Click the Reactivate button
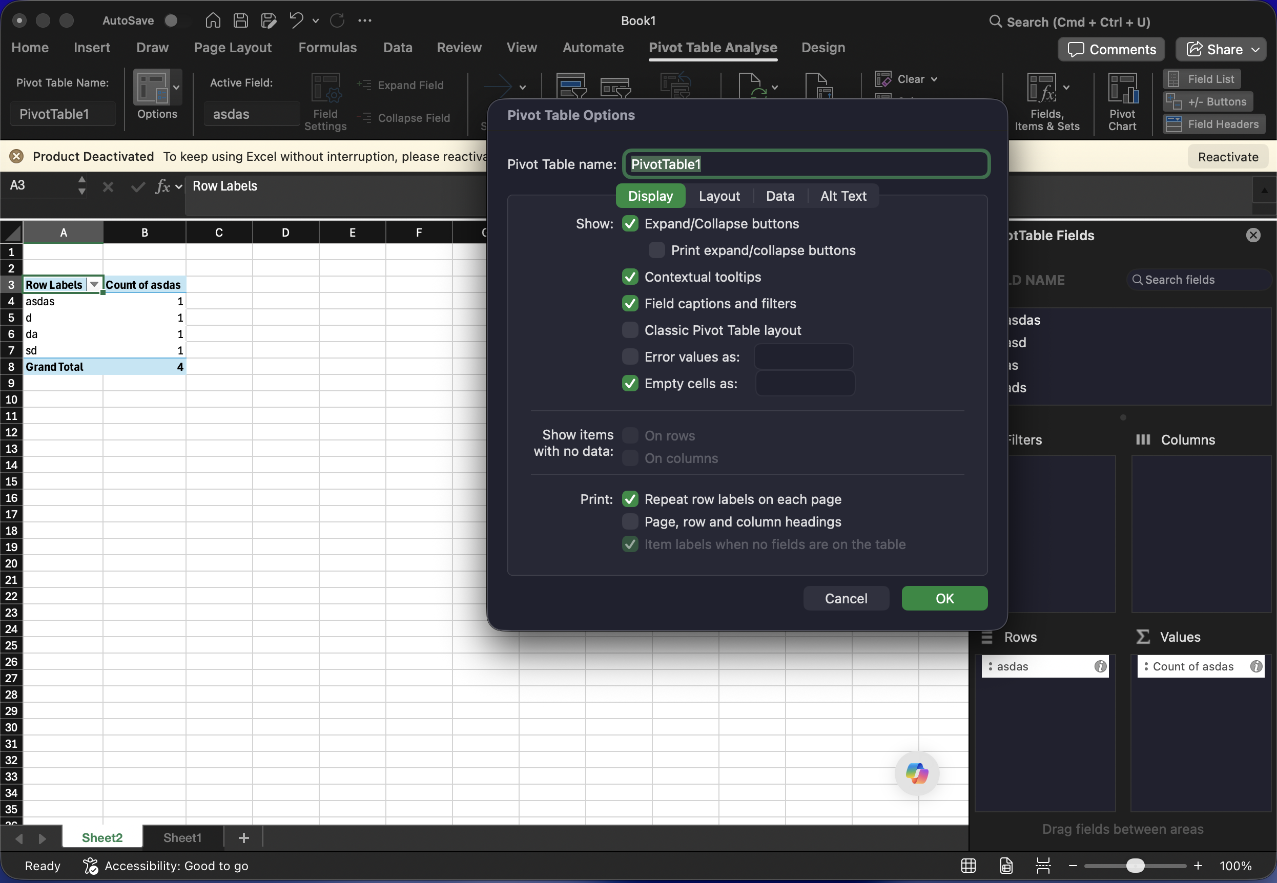The width and height of the screenshot is (1277, 883). coord(1228,157)
